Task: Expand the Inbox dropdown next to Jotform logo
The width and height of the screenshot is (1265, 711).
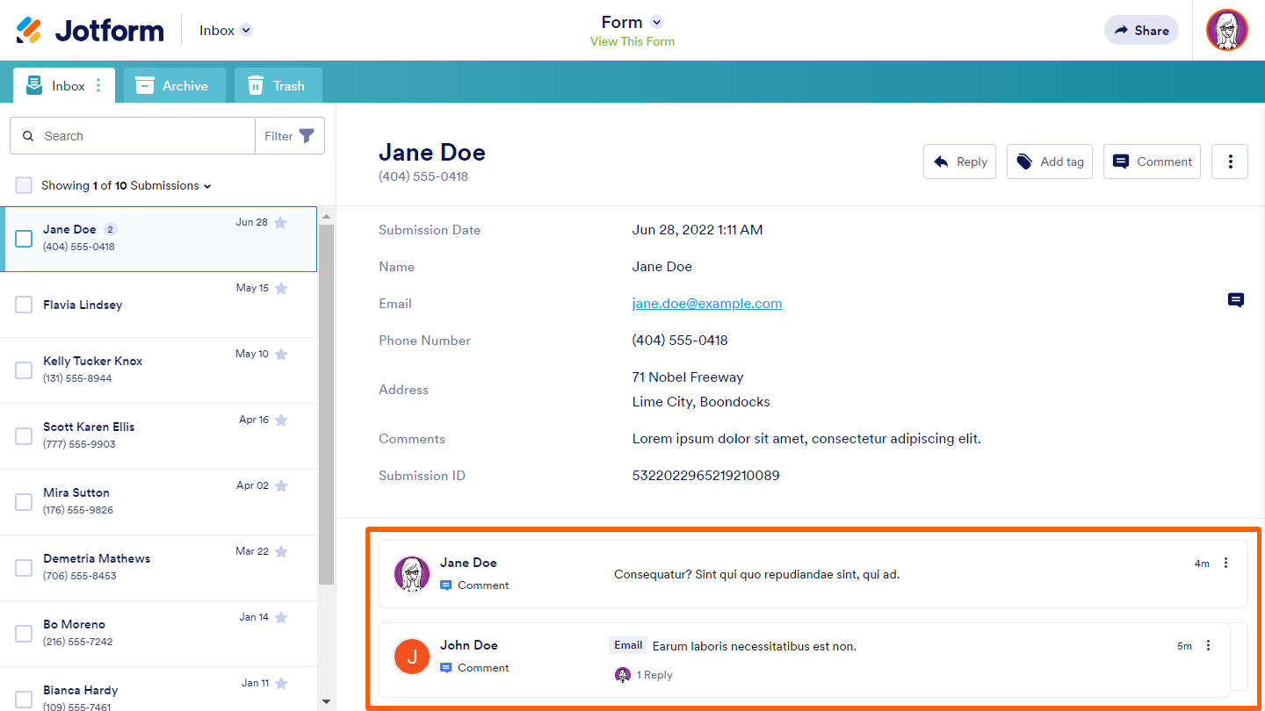Action: tap(246, 31)
